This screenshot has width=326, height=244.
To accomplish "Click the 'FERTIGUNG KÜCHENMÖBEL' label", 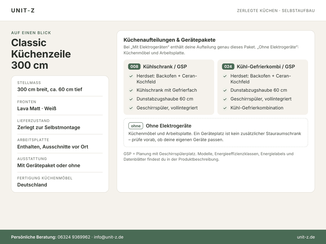I will [x=45, y=178].
